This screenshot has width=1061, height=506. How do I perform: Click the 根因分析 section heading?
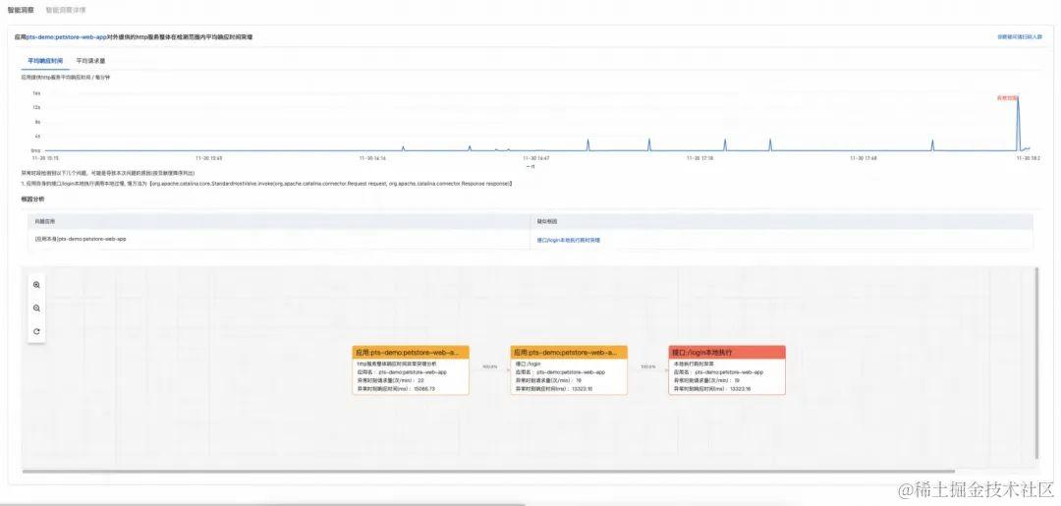pos(32,199)
